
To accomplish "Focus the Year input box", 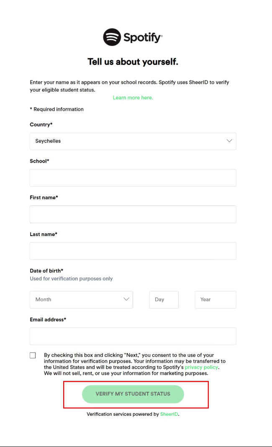I will (x=215, y=300).
